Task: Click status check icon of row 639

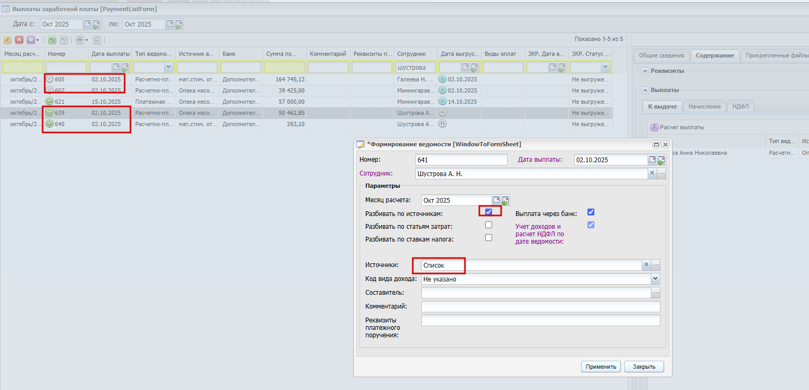Action: pos(50,113)
